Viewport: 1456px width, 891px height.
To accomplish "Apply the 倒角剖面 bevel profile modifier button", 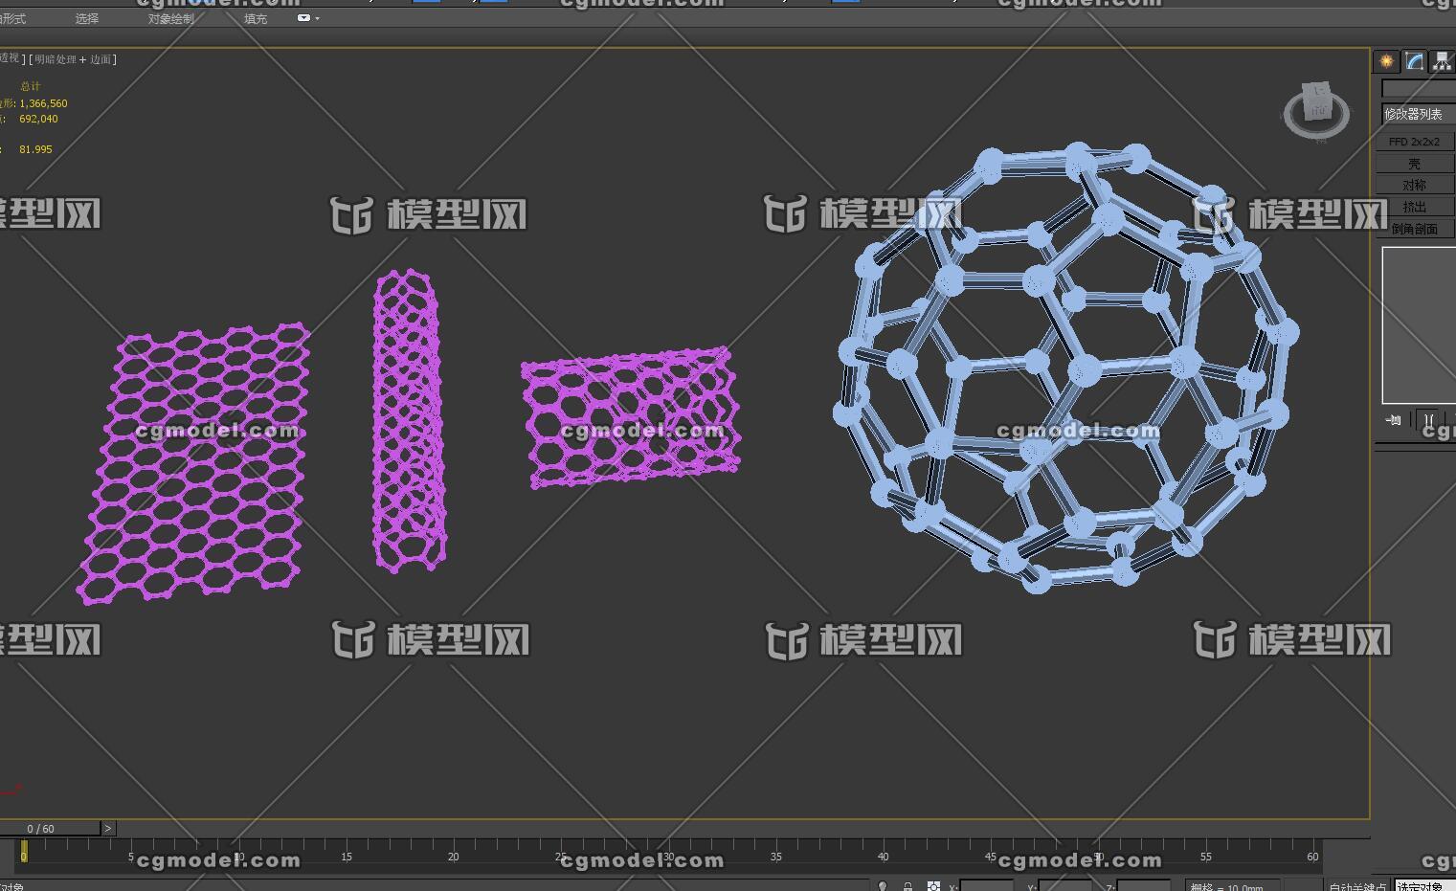I will 1415,229.
